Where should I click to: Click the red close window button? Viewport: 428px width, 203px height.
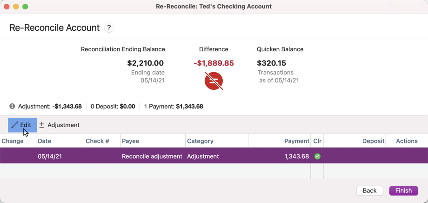7,7
